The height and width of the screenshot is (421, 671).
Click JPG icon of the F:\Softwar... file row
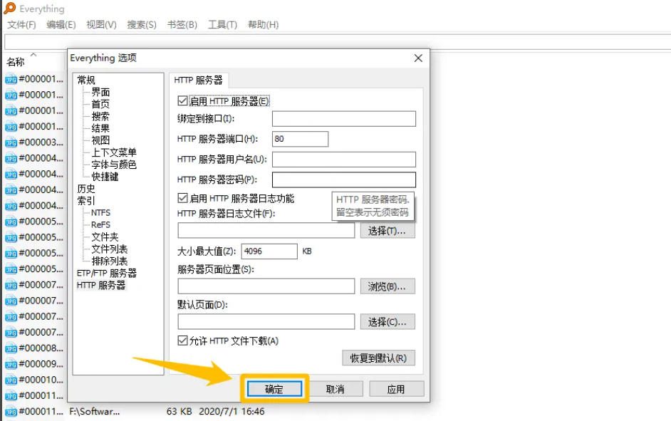[11, 412]
